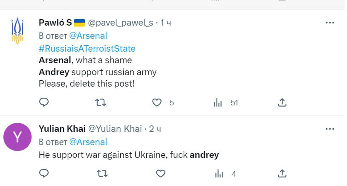Retweet Yulian Khai's post
Screen dimensions: 347x186
tap(101, 173)
